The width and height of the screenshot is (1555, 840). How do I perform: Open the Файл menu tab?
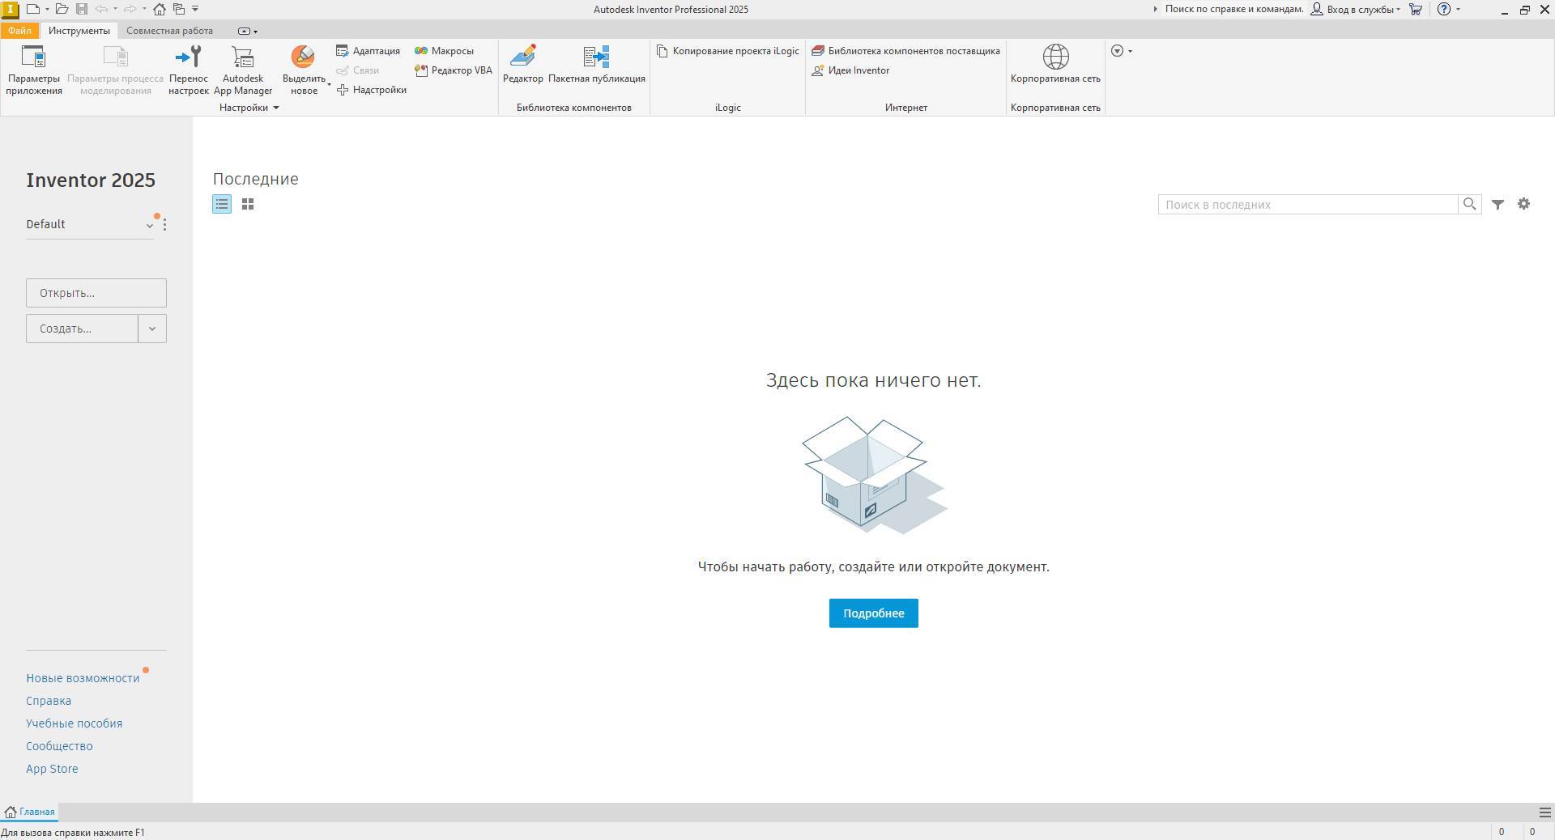tap(19, 31)
